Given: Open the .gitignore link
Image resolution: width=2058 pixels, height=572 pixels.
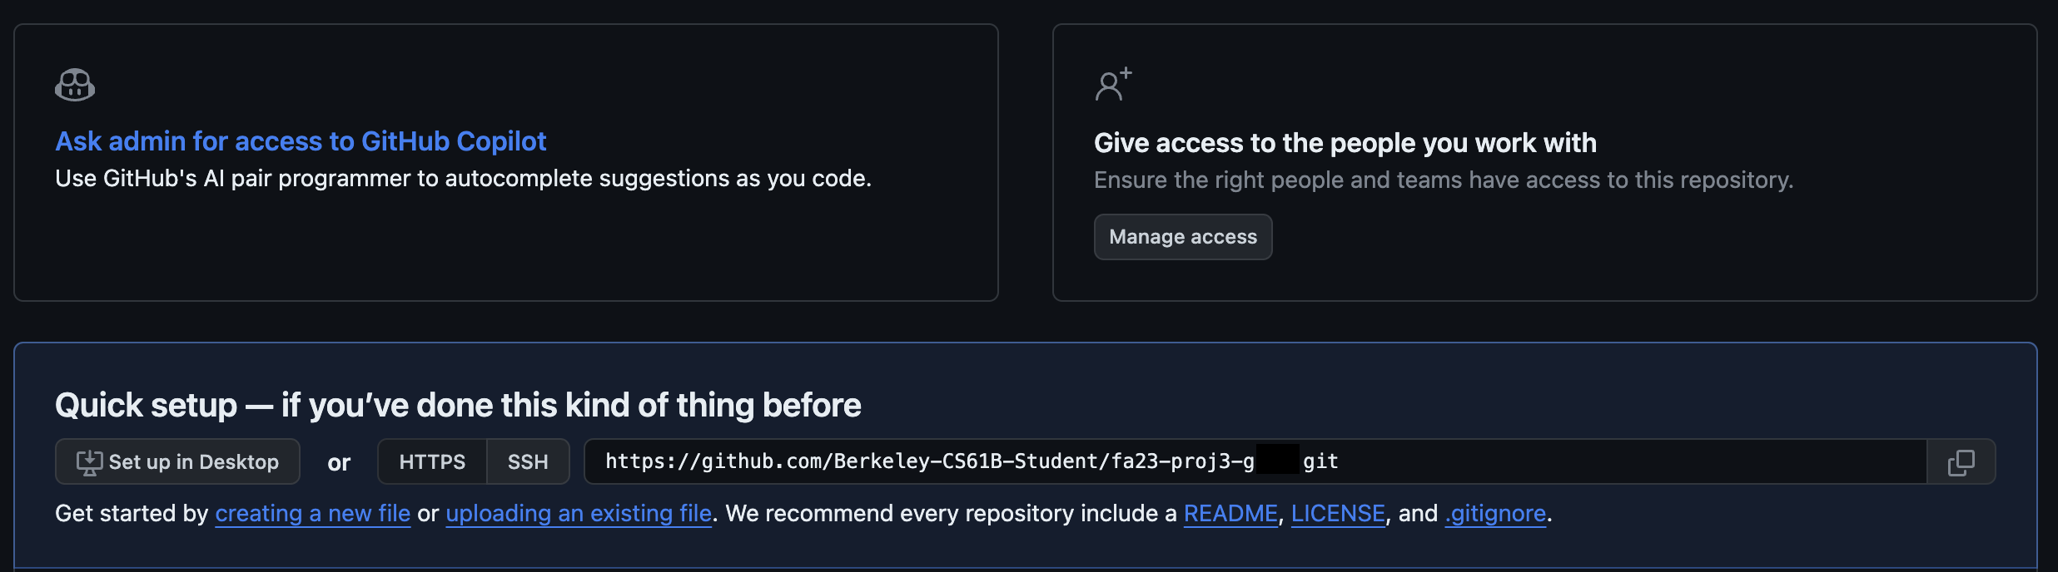Looking at the screenshot, I should [x=1495, y=514].
